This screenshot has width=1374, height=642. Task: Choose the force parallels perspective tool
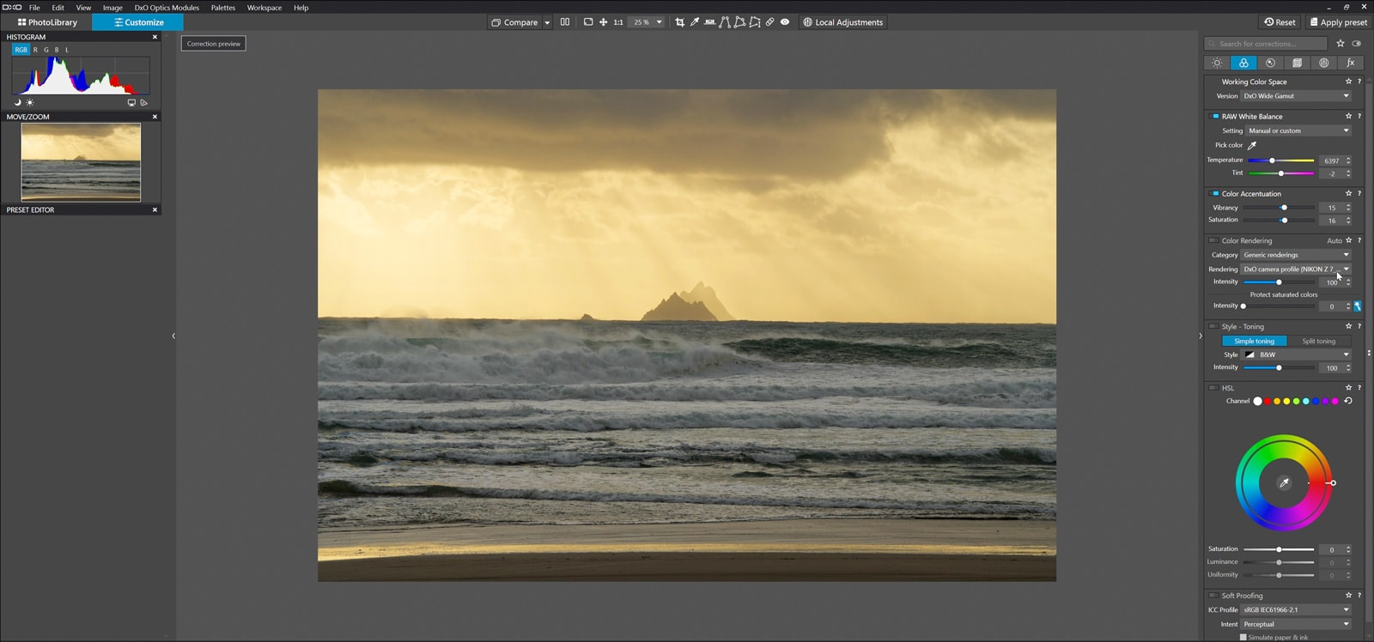coord(725,22)
